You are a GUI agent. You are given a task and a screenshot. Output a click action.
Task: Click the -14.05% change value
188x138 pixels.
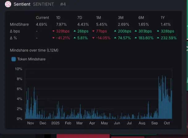pyautogui.click(x=103, y=38)
